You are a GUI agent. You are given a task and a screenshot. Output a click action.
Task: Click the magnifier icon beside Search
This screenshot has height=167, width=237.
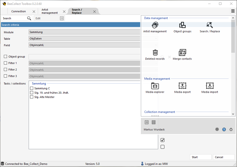click(29, 18)
